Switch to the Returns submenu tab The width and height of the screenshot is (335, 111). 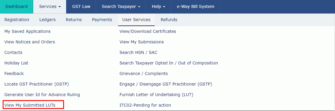tap(74, 20)
